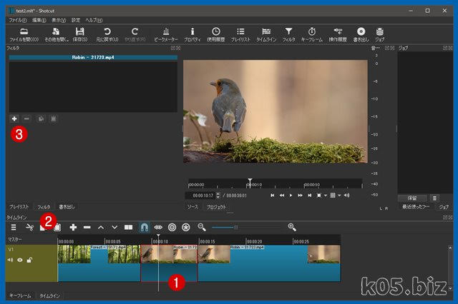The width and height of the screenshot is (458, 304).
Task: Click the Export (書き出し) toolbar icon
Action: pos(361,34)
